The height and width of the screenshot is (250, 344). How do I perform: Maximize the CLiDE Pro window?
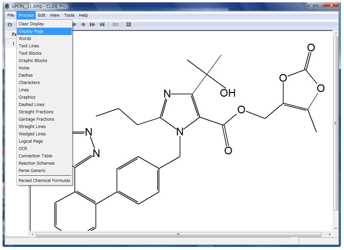pos(320,5)
